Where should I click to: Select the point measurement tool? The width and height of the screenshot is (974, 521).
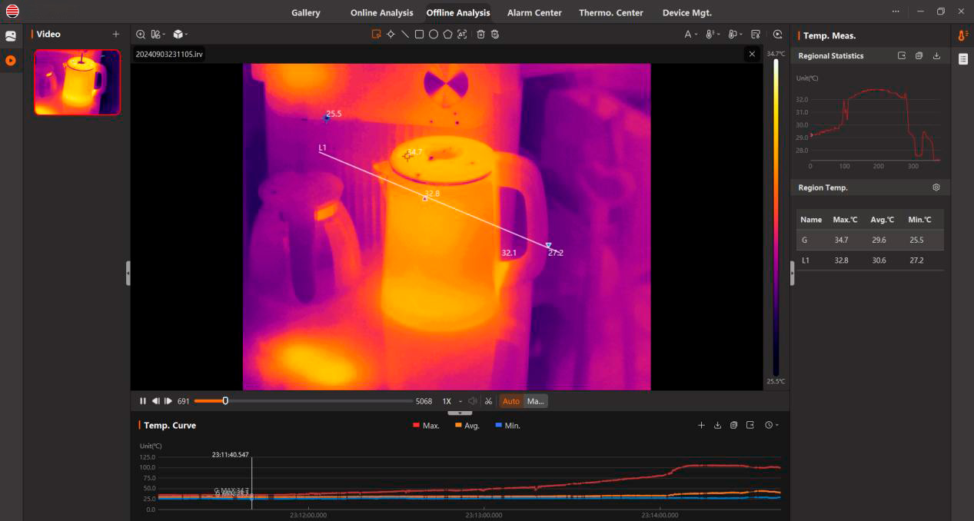click(391, 34)
